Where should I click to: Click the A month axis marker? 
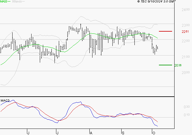(x=91, y=133)
